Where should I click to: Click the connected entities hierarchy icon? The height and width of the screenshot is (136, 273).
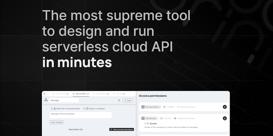click(x=54, y=109)
